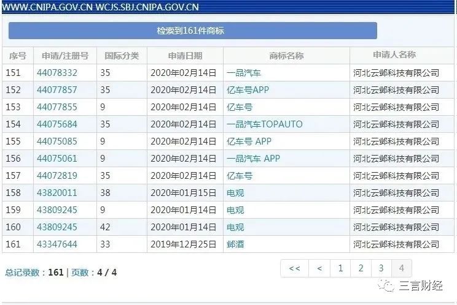Open trademark 一品汽车 in row 151
Image resolution: width=457 pixels, height=305 pixels.
[244, 73]
